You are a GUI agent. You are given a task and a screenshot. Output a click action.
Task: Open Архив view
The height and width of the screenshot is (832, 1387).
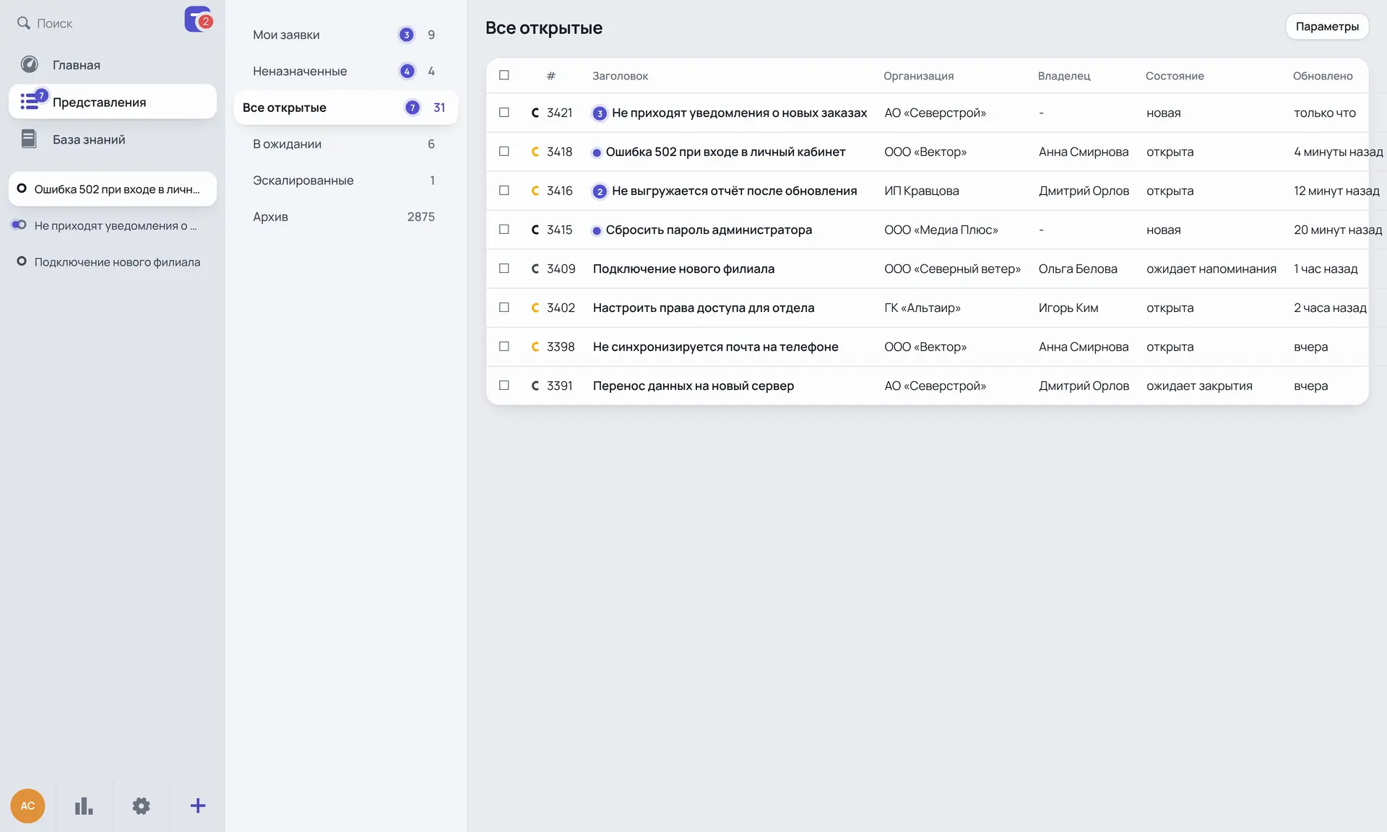346,217
